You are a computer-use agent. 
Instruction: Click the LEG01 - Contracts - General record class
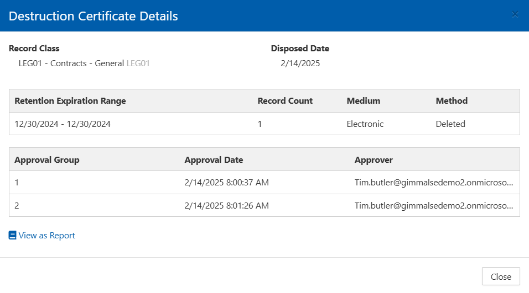click(x=71, y=63)
